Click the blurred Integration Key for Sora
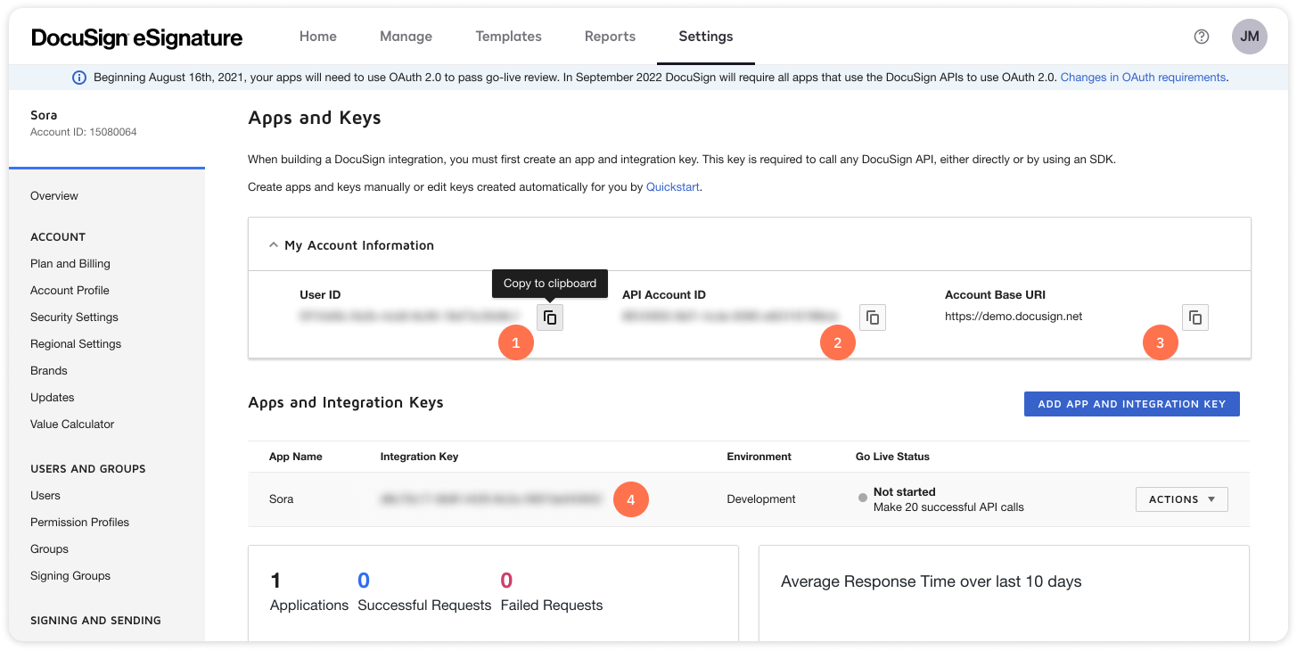This screenshot has width=1297, height=651. 492,499
